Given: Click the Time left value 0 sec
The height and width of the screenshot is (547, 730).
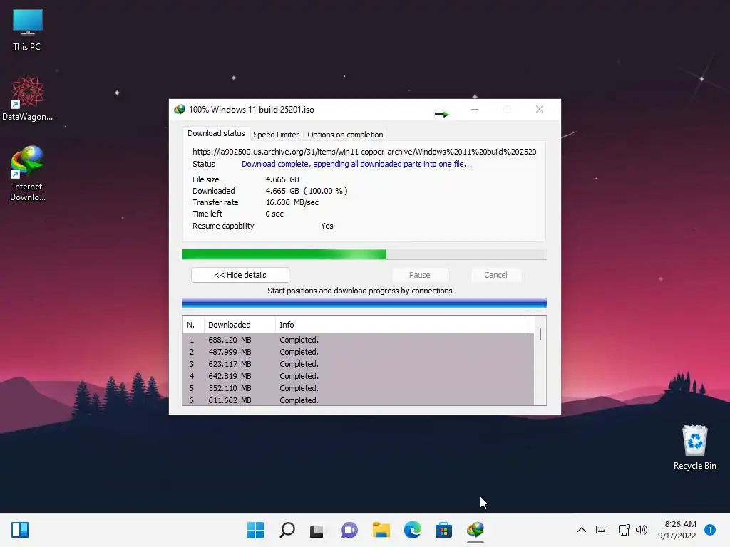Looking at the screenshot, I should 274,214.
